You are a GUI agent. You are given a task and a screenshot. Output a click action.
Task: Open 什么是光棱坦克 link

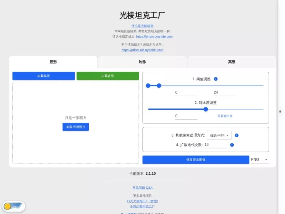click(x=142, y=26)
